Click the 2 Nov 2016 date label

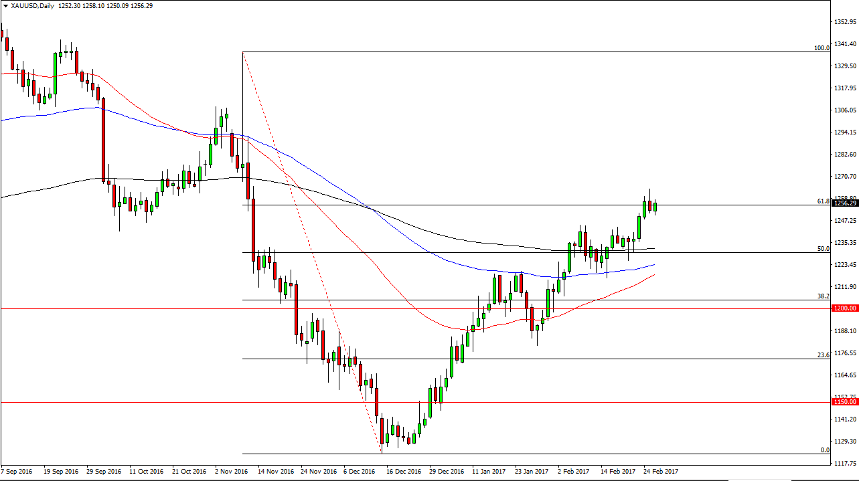pos(232,471)
